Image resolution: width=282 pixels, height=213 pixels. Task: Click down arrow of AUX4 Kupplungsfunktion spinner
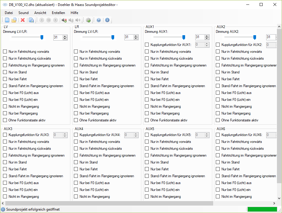pos(136,136)
